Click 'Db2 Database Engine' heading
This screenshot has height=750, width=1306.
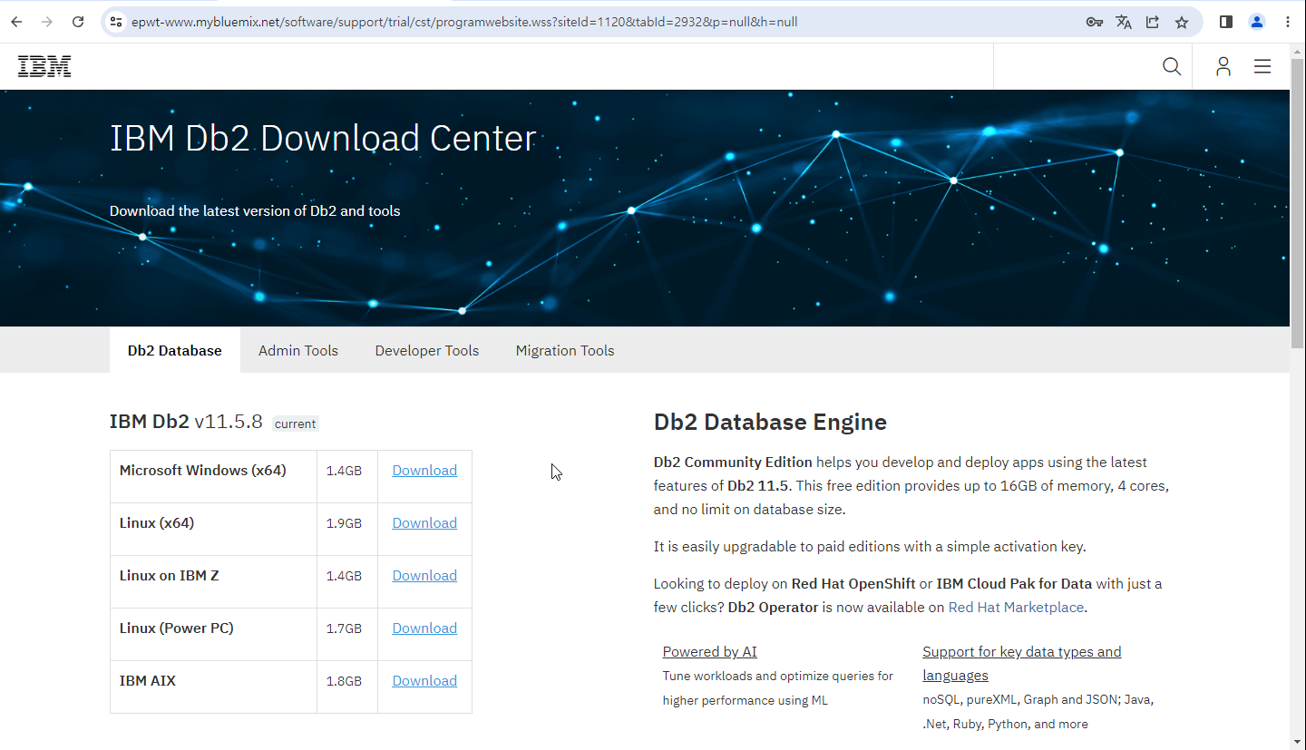pos(770,422)
